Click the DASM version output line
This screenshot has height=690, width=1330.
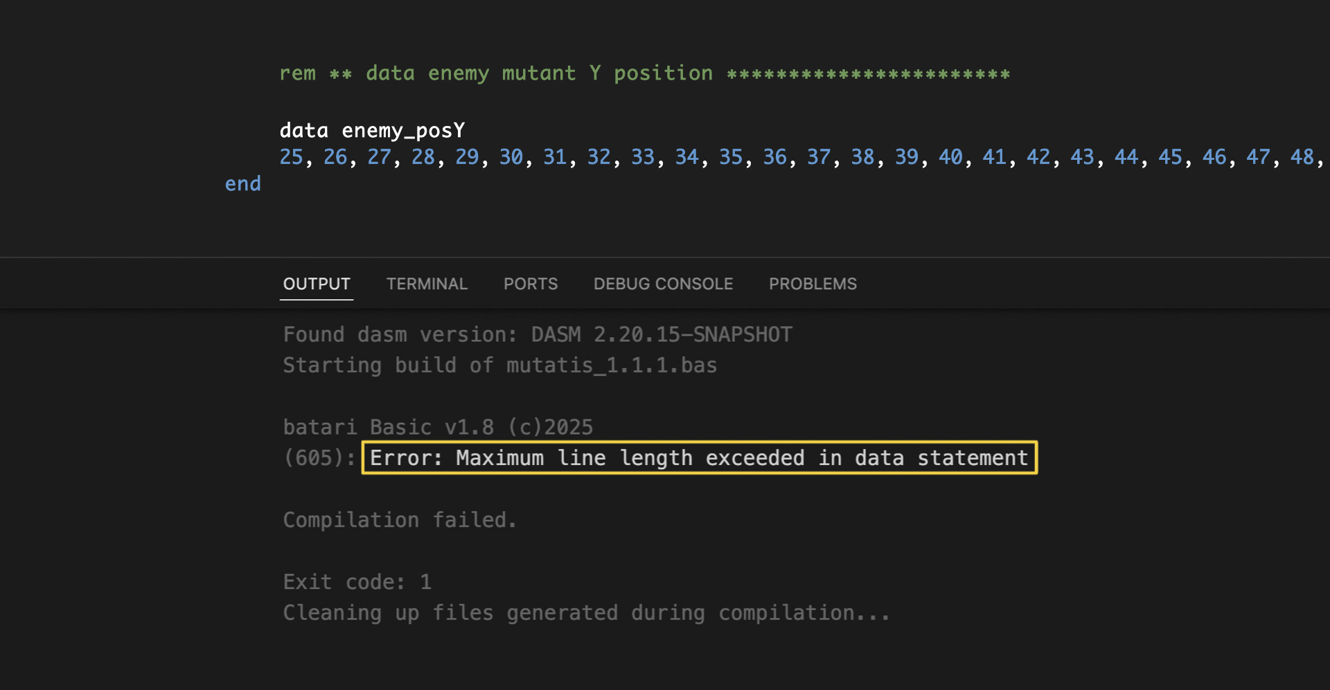pos(537,334)
